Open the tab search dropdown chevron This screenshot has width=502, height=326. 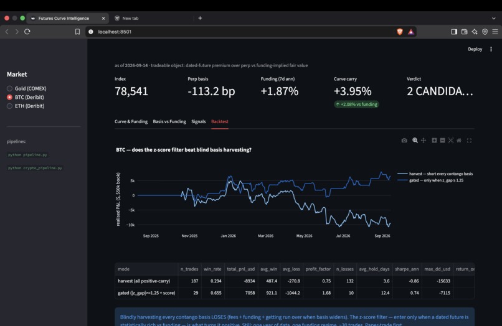click(x=493, y=18)
